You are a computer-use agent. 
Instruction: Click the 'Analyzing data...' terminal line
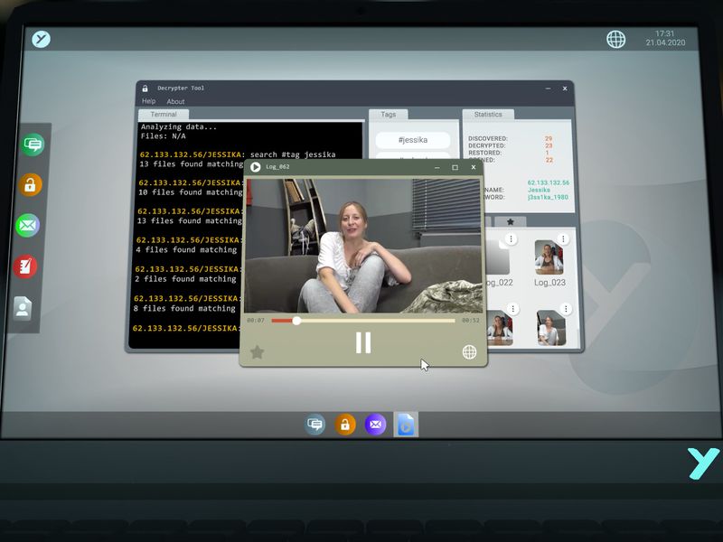179,126
